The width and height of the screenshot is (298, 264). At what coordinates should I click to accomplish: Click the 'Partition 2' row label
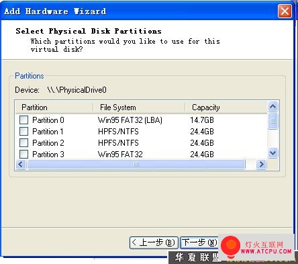[48, 143]
